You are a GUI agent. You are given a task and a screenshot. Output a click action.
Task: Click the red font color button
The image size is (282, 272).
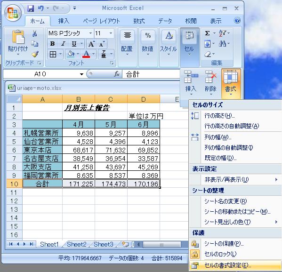[x=86, y=54]
